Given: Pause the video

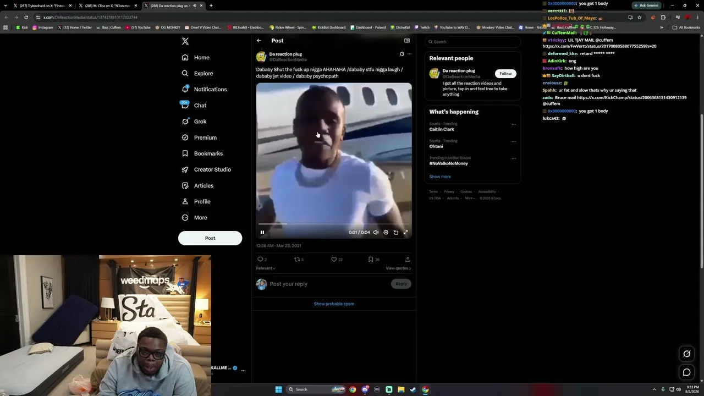Looking at the screenshot, I should (262, 232).
